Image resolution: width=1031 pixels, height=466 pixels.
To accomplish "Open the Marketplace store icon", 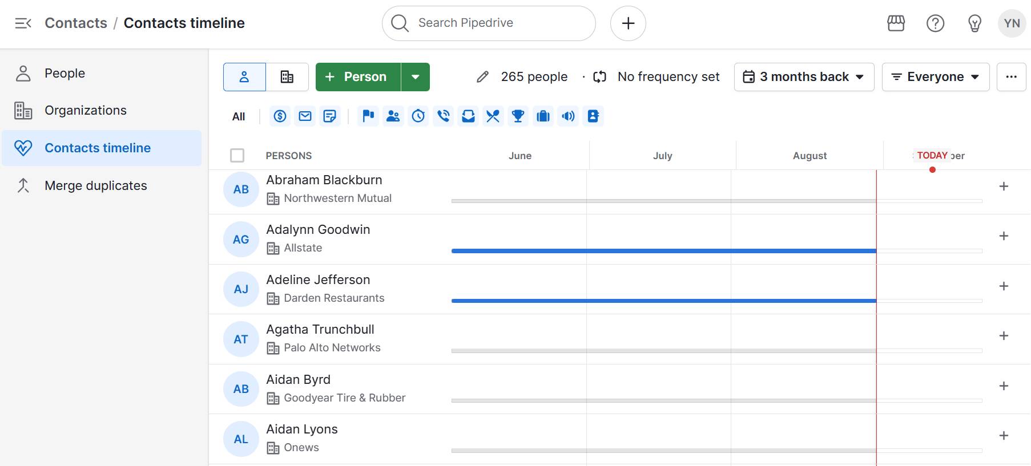I will tap(896, 23).
